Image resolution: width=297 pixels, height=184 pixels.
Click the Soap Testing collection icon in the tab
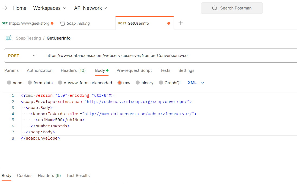63,23
